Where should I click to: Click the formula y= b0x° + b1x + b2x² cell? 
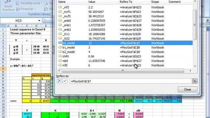coord(22,66)
